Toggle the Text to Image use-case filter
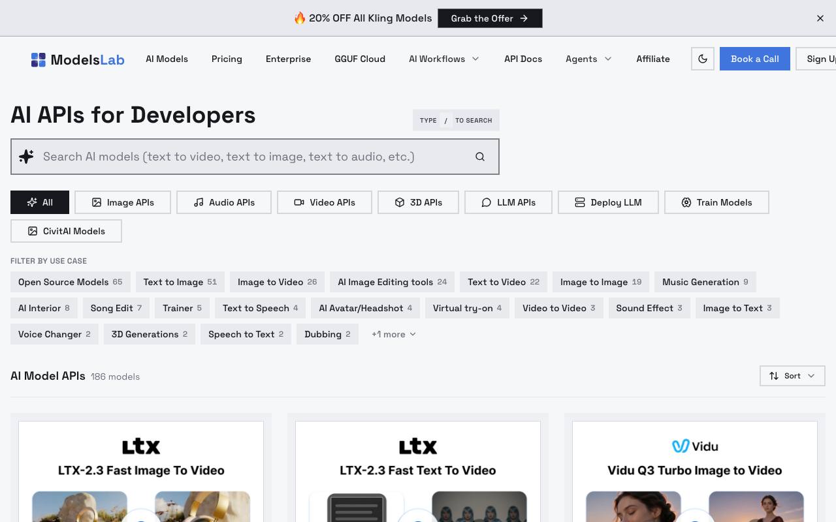Image resolution: width=836 pixels, height=522 pixels. tap(180, 282)
